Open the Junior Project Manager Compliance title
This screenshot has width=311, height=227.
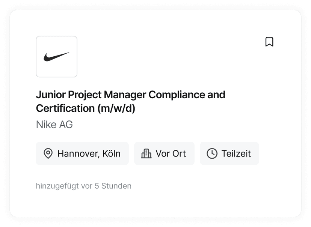click(x=130, y=95)
